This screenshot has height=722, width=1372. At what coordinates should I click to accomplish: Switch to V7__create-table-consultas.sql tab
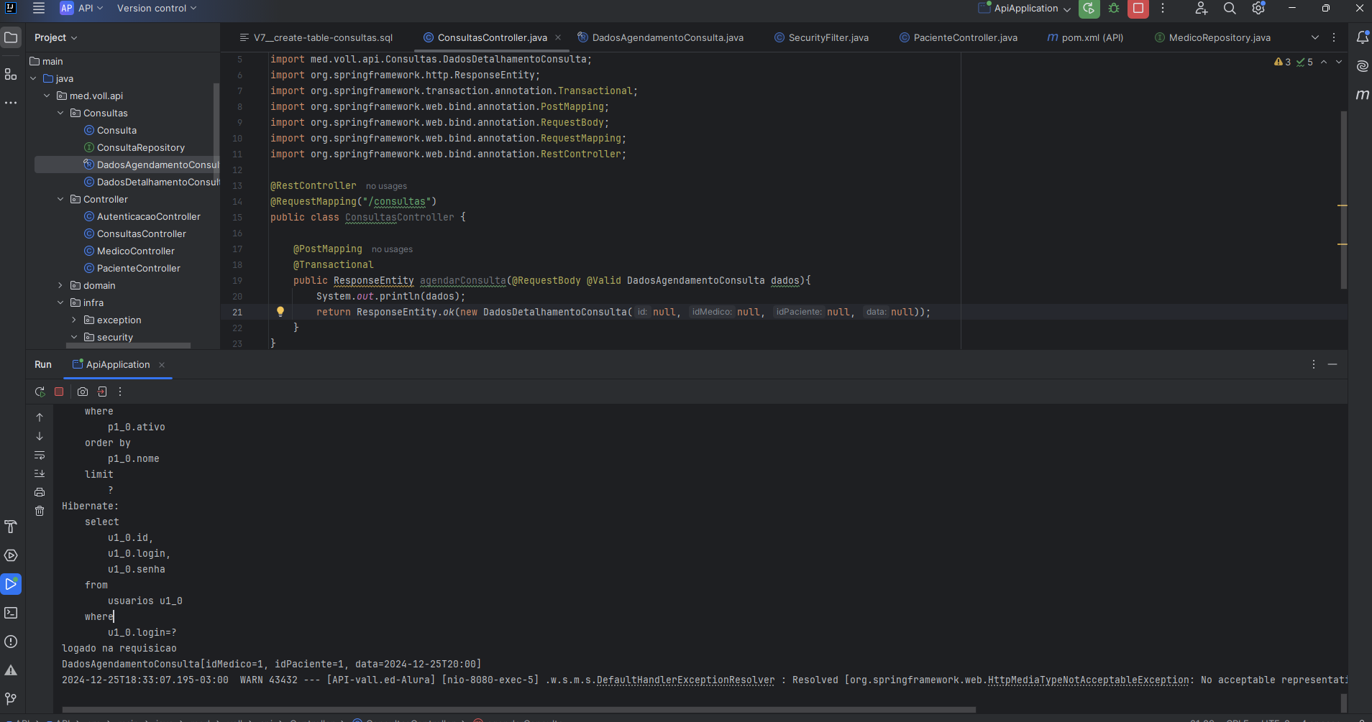(x=316, y=37)
